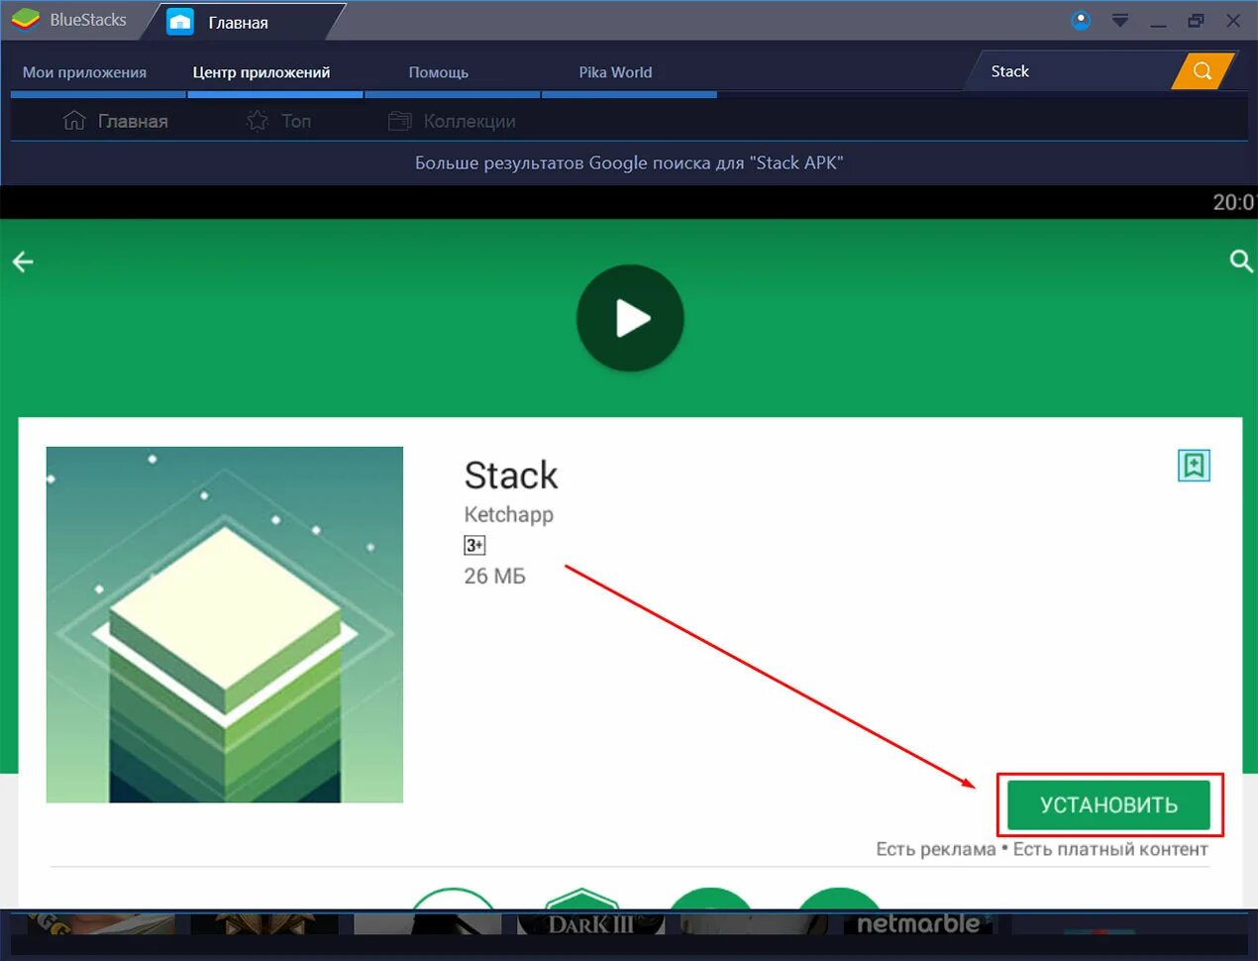1258x961 pixels.
Task: Play the Stack app preview video
Action: [630, 318]
